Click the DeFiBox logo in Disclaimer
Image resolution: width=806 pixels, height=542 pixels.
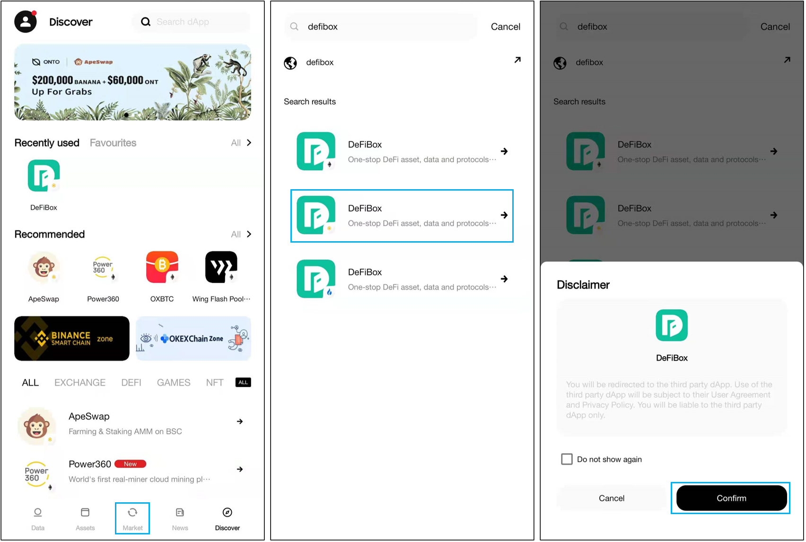(x=672, y=325)
